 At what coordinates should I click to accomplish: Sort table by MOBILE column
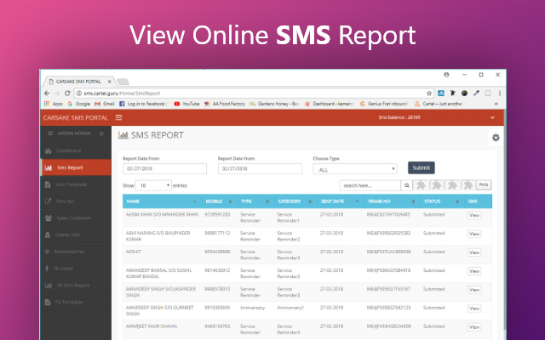click(219, 201)
